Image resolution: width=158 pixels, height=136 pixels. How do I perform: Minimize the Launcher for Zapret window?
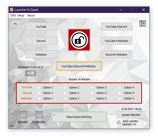coord(121,10)
